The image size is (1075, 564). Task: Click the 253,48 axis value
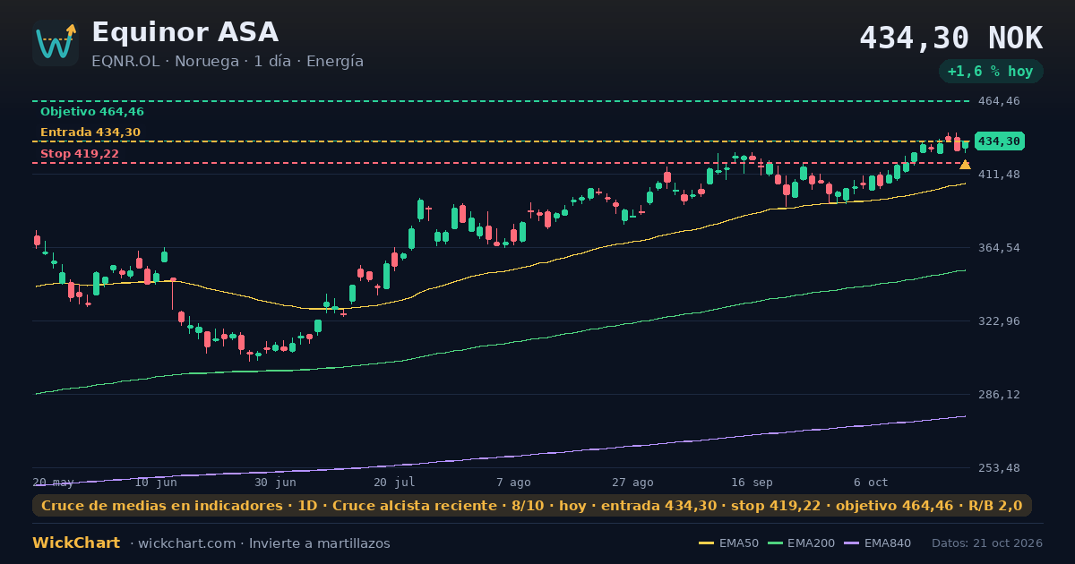999,467
